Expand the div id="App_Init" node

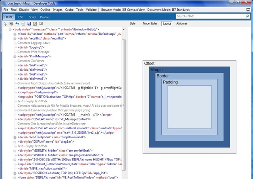[15, 173]
